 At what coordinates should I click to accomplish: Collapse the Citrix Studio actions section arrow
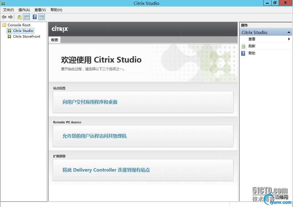tap(289, 32)
